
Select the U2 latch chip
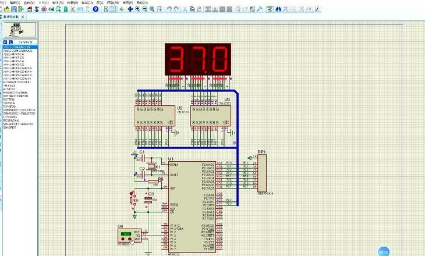tap(155, 116)
